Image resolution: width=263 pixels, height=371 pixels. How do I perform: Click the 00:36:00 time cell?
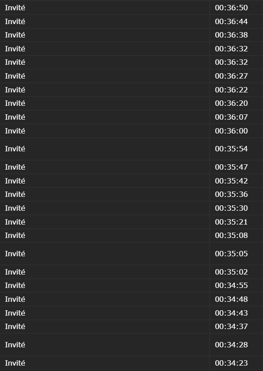click(236, 131)
